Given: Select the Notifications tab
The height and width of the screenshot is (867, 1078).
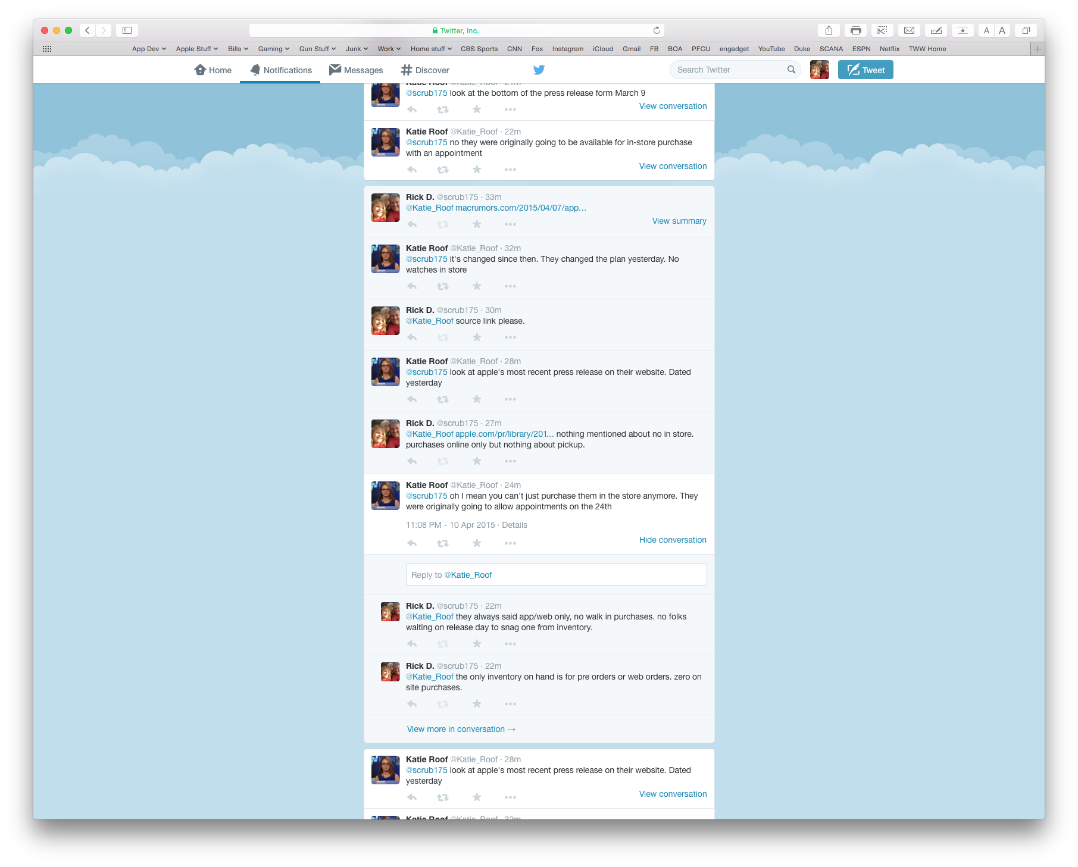Looking at the screenshot, I should pos(280,70).
